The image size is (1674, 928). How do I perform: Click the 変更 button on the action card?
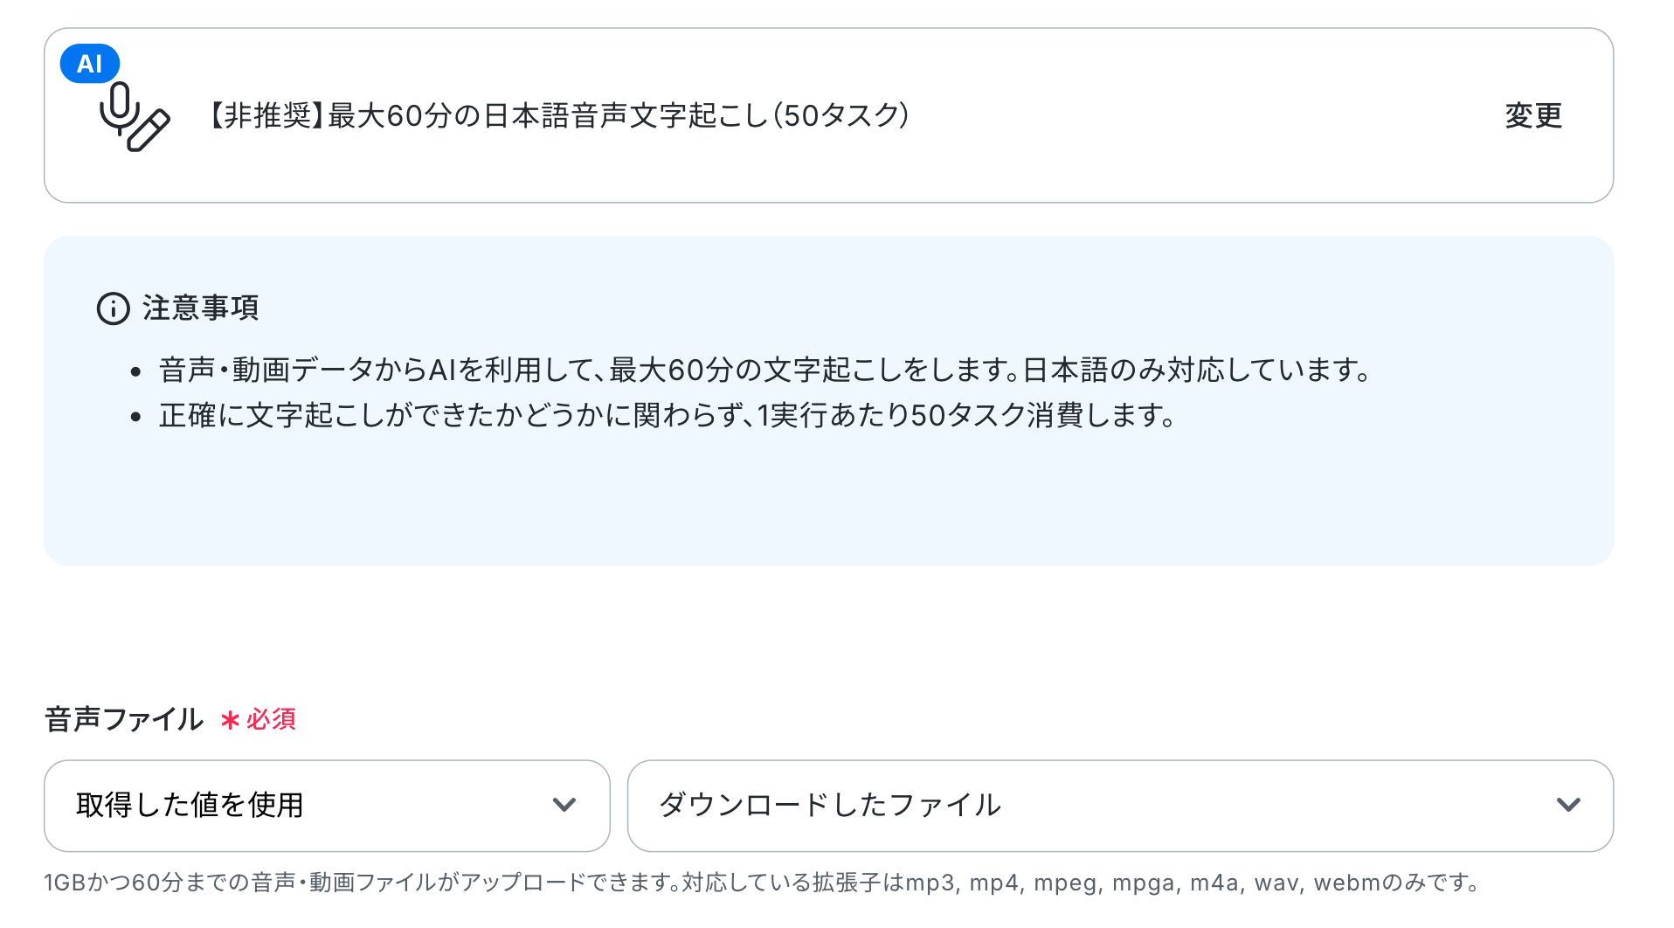[1533, 115]
